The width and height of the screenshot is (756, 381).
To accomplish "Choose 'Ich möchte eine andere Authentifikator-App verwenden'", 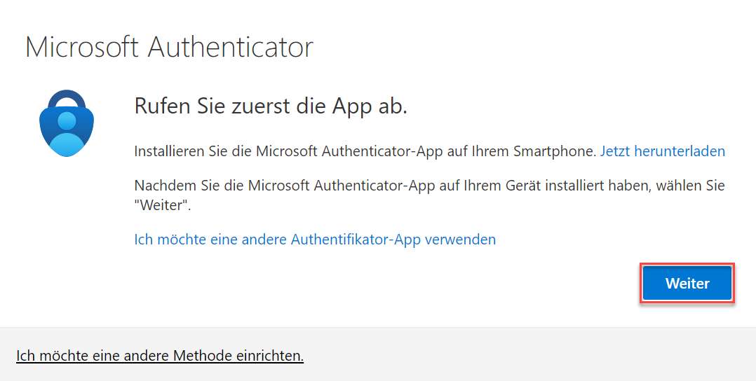I will coord(315,240).
